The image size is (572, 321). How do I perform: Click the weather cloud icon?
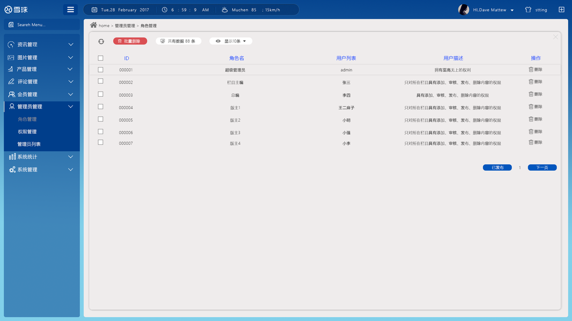pyautogui.click(x=225, y=10)
